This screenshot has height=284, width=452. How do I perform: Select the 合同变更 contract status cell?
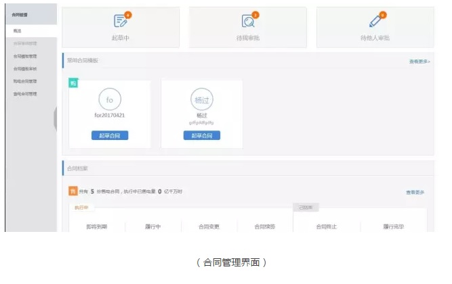pos(209,227)
